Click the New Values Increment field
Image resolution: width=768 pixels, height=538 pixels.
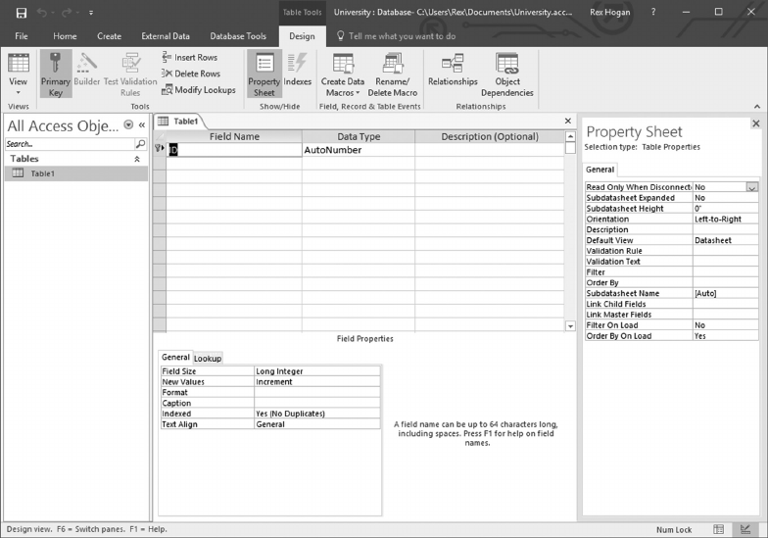(317, 382)
